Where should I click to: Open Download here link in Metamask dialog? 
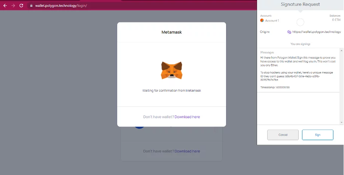(x=187, y=117)
